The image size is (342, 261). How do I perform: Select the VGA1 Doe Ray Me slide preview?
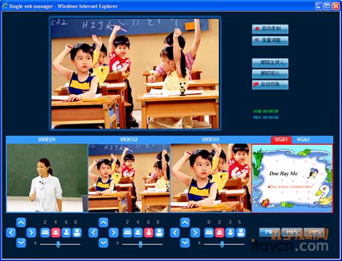click(292, 178)
